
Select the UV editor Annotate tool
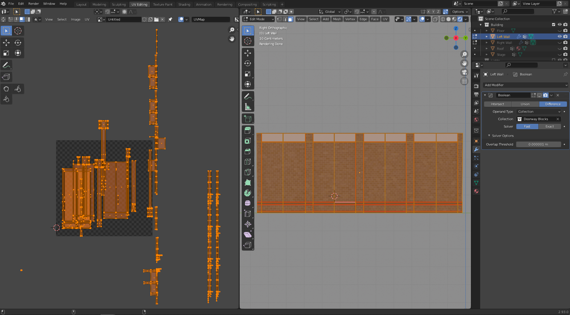[6, 65]
